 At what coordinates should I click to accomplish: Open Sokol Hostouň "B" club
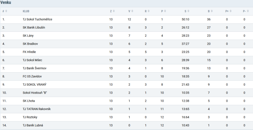pyautogui.click(x=35, y=93)
